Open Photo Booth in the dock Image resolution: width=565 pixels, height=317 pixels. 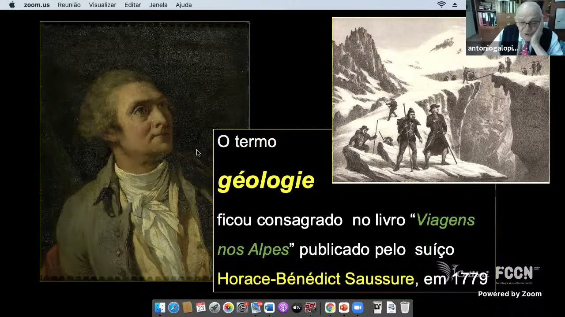(310, 307)
